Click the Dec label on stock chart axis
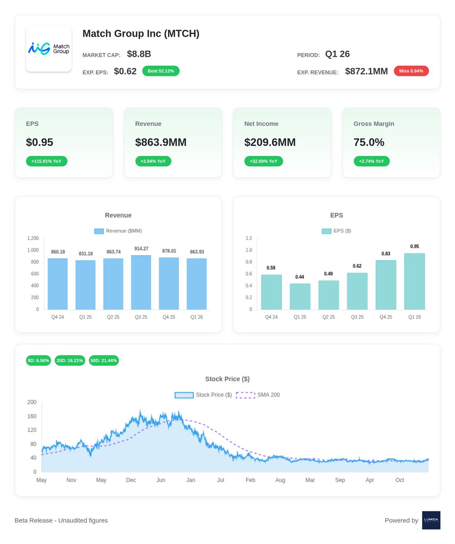 pos(131,480)
